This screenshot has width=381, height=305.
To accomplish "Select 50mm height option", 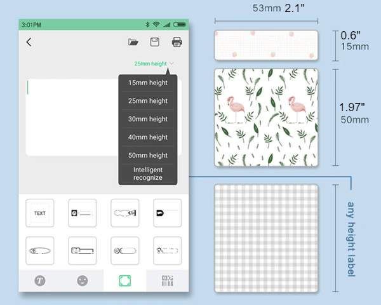I will [148, 156].
